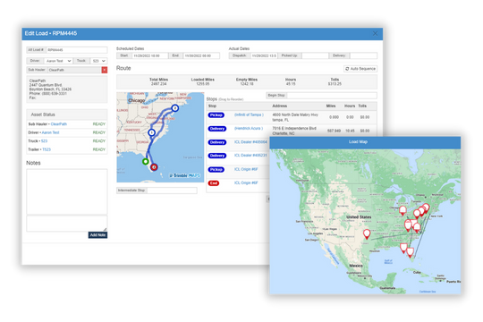Click the Picked Up date field
483x322 pixels.
pyautogui.click(x=315, y=55)
